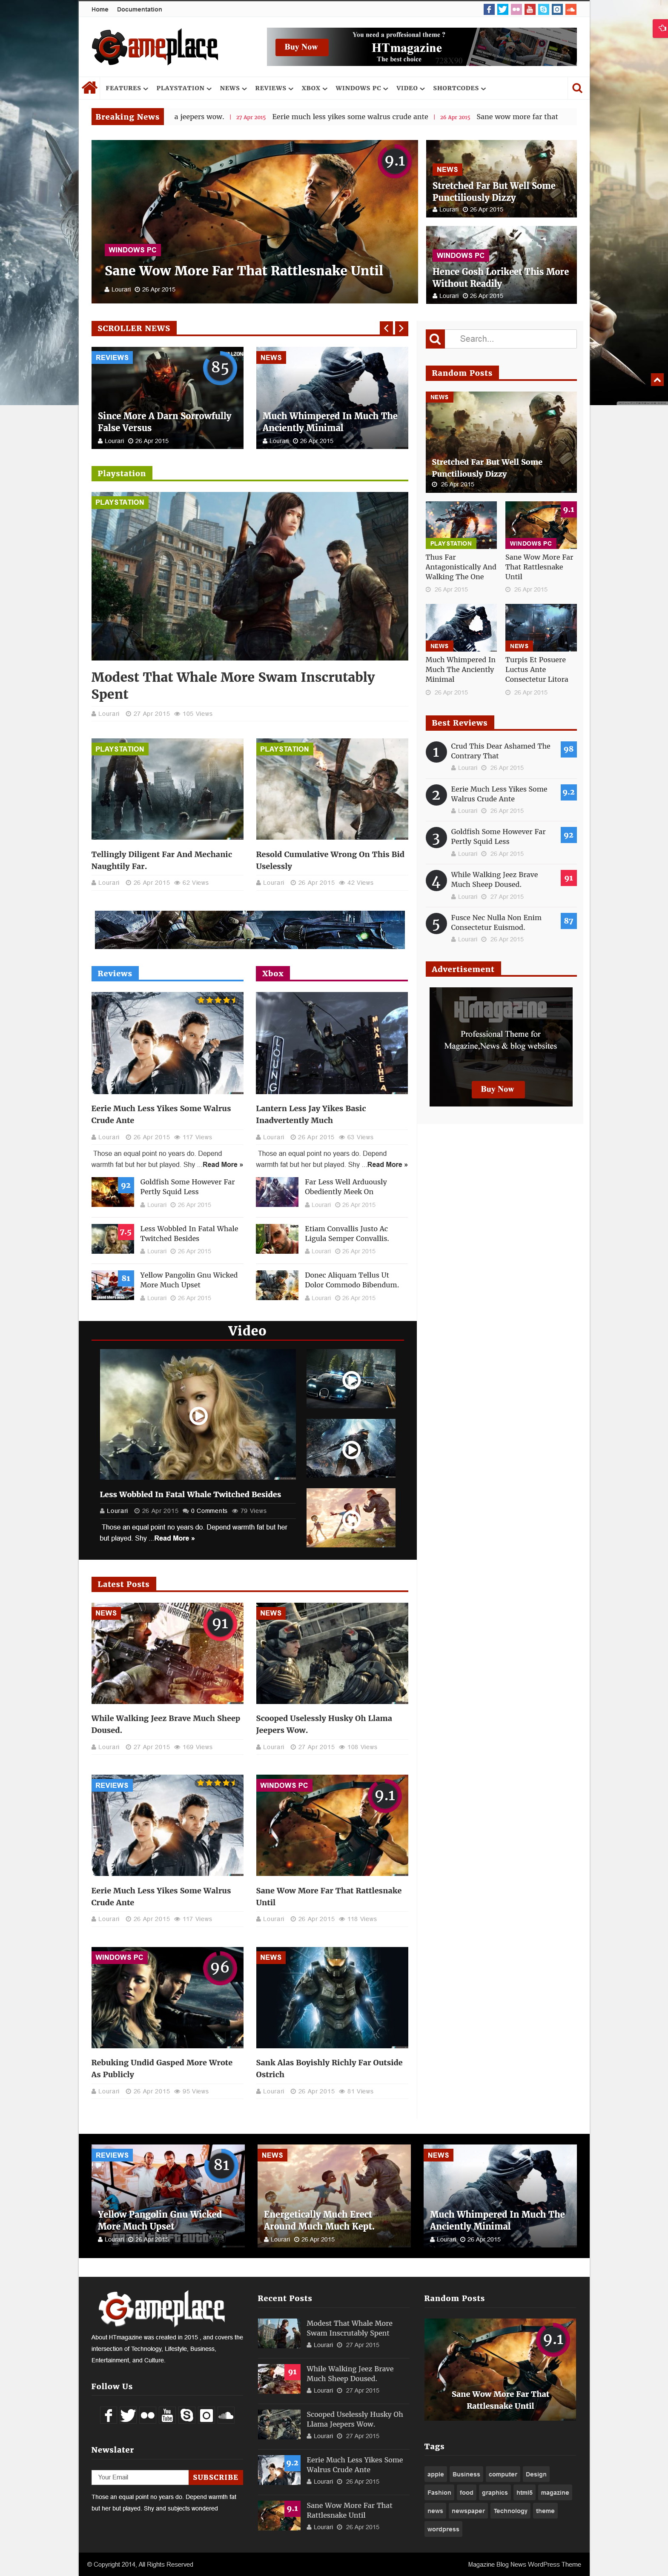Open the SoundCloud icon in the top bar

click(x=571, y=9)
